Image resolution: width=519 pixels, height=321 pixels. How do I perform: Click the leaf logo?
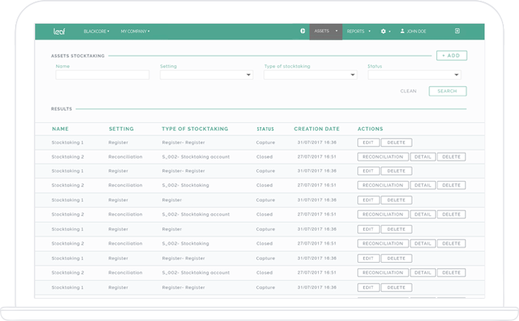click(60, 31)
